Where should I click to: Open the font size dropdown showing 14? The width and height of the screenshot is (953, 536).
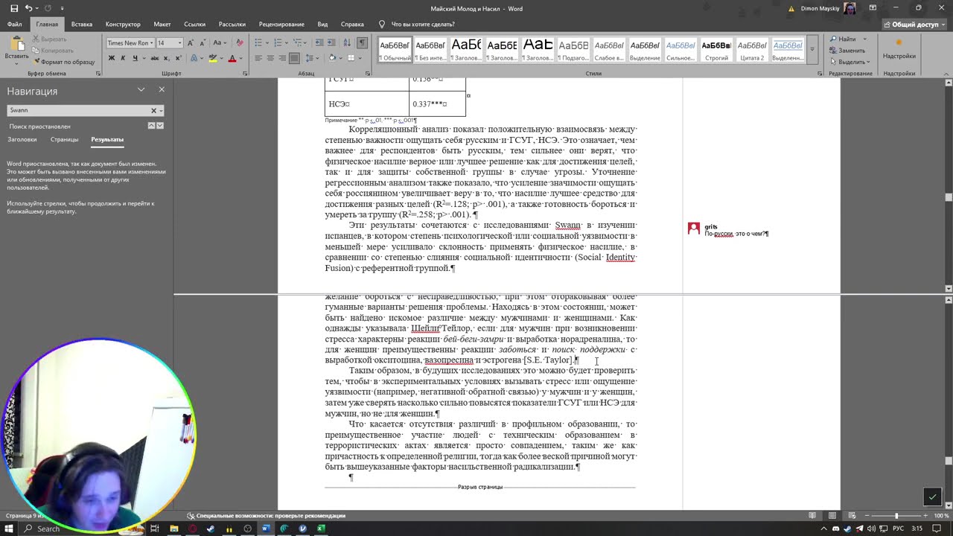point(179,43)
